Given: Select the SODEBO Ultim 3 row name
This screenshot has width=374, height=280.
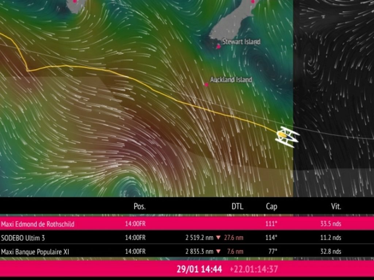Looking at the screenshot, I should [x=23, y=238].
